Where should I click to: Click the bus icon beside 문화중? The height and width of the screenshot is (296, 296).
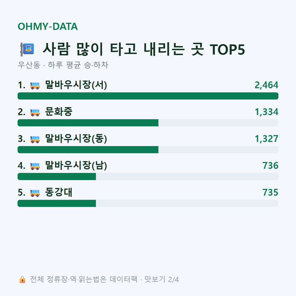(35, 112)
